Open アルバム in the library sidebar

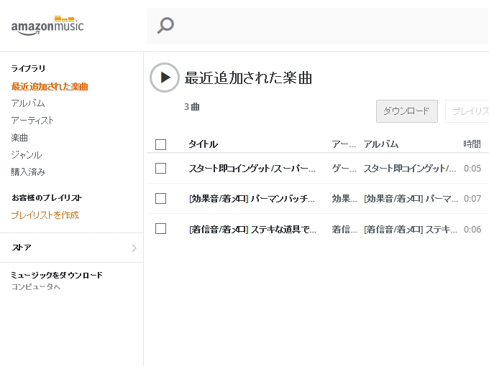tap(28, 103)
